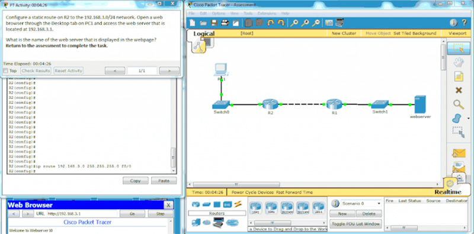This screenshot has height=234, width=474.
Task: Choose the Draw Polygon tool
Action: tap(457, 118)
